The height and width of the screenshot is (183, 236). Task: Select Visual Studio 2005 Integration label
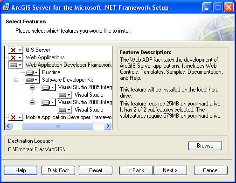(x=85, y=87)
